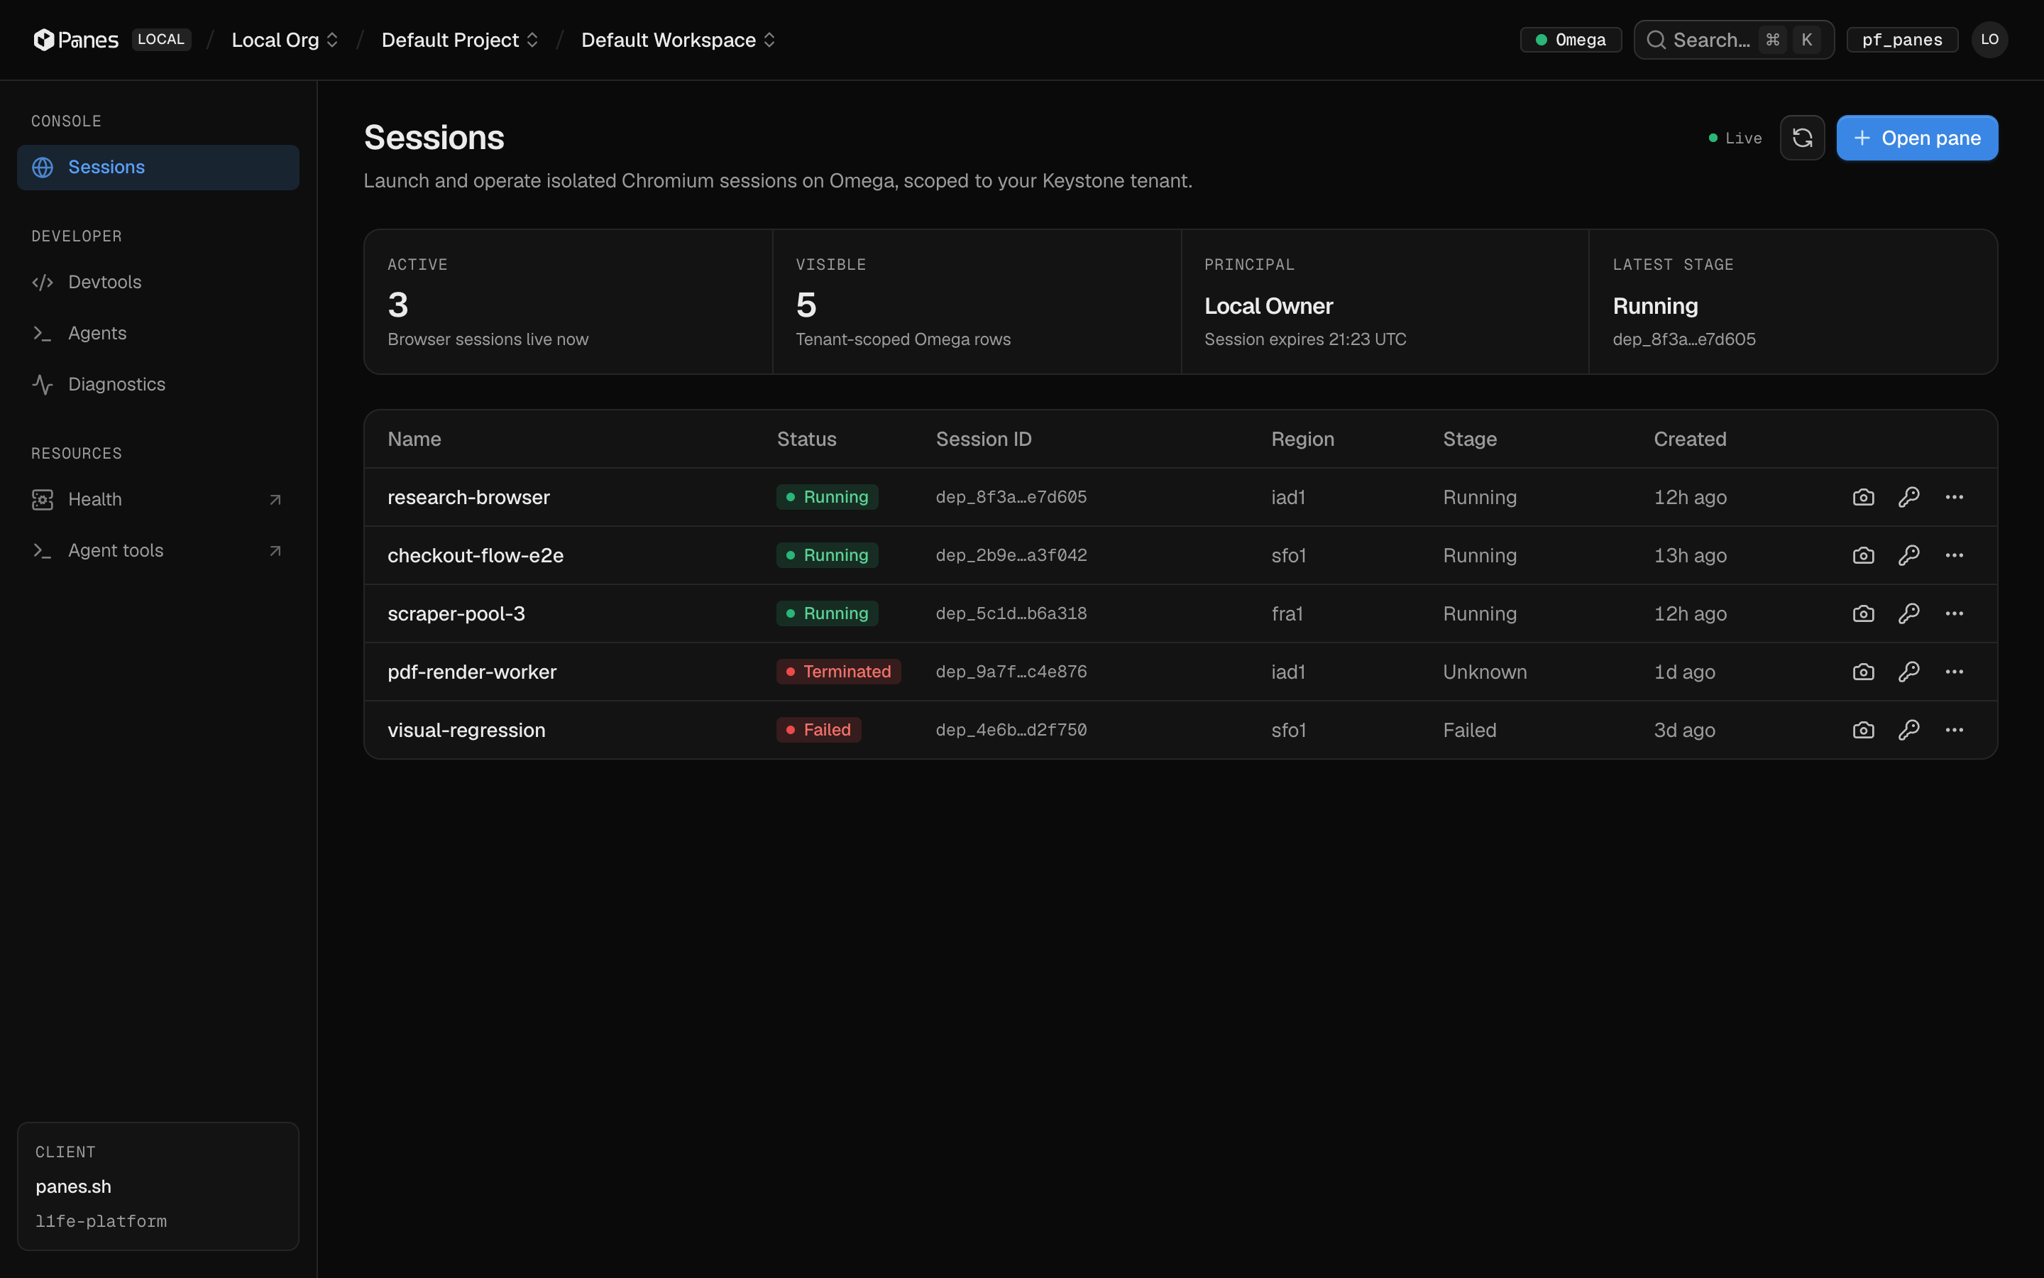
Task: Click the Created column header
Action: [1689, 439]
